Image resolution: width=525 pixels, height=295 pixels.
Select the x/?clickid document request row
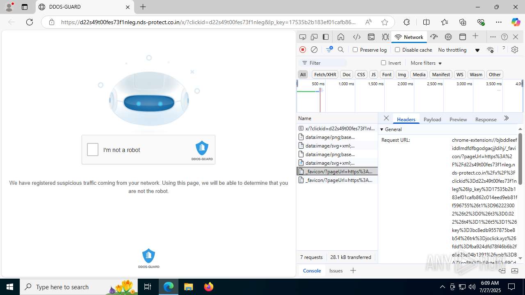pos(337,128)
